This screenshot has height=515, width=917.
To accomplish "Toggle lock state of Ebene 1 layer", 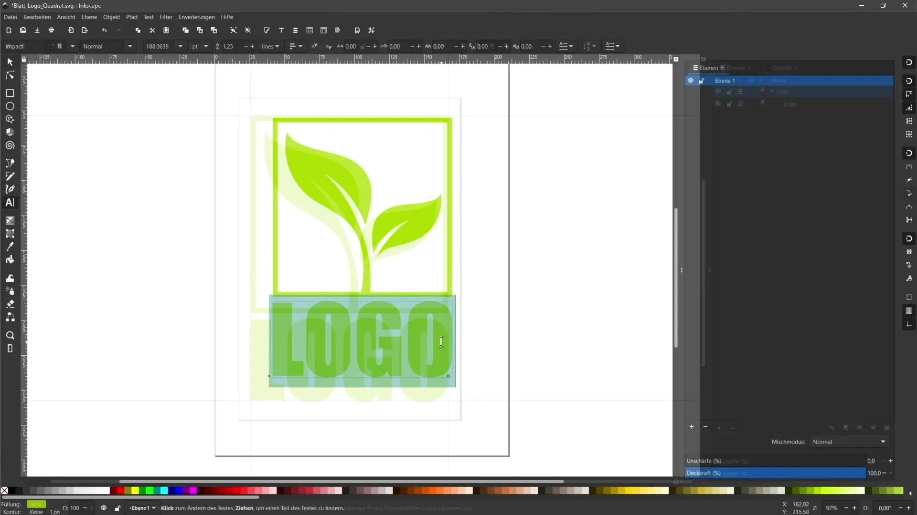I will [702, 81].
